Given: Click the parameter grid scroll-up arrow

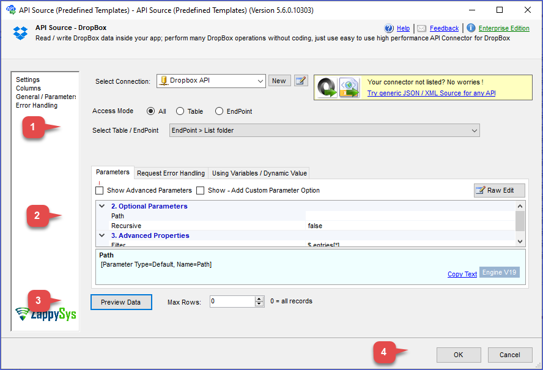Looking at the screenshot, I should coord(520,206).
